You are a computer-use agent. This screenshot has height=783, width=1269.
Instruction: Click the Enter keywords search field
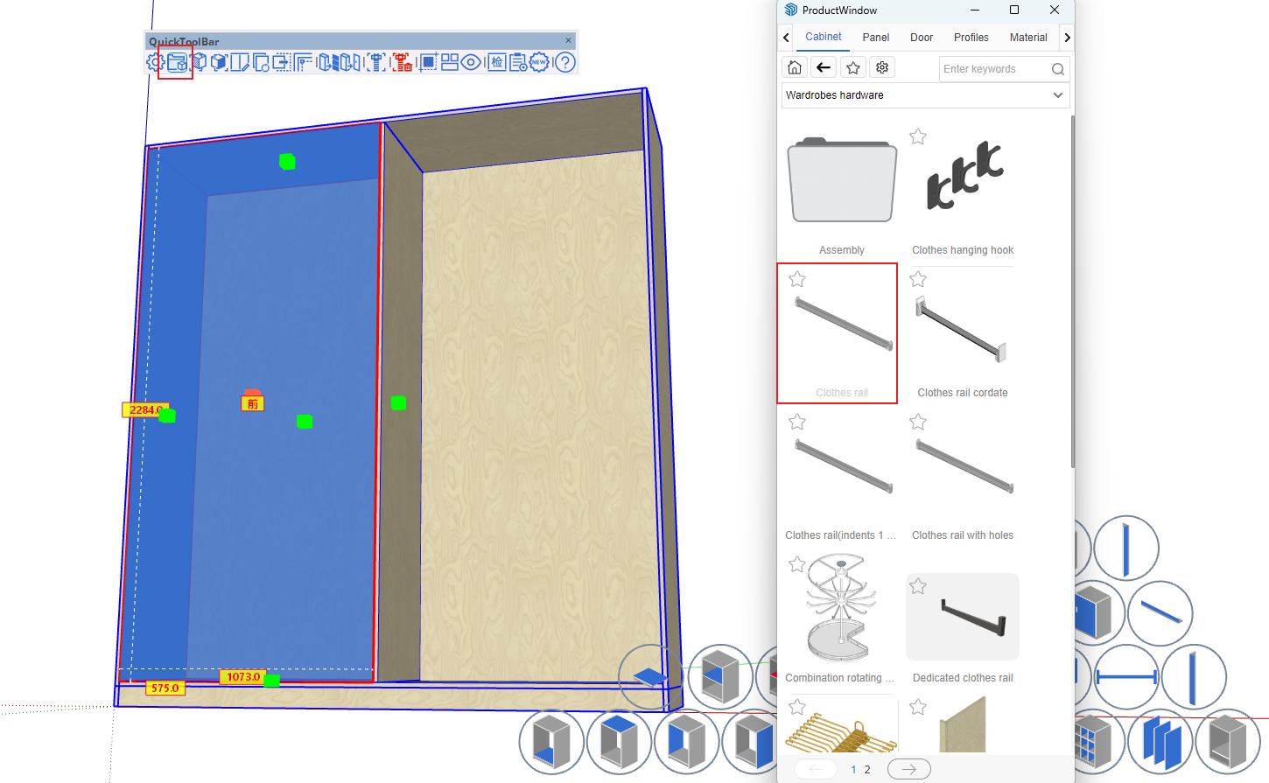click(x=993, y=69)
